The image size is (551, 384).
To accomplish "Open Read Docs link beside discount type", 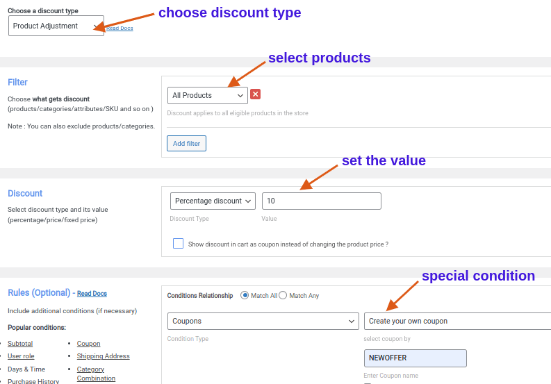I will [120, 28].
